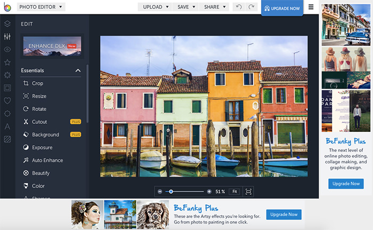Open the Upload dropdown
Viewport: 373px width, 230px height.
[x=156, y=7]
